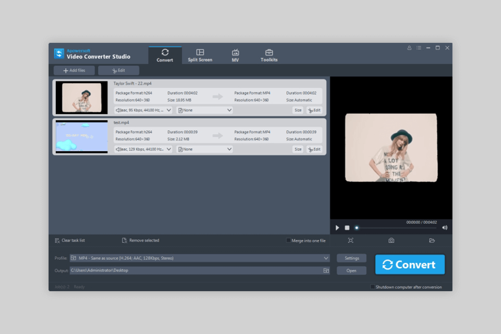Viewport: 501px width, 334px height.
Task: Click the preview playback seek slider
Action: [x=396, y=228]
